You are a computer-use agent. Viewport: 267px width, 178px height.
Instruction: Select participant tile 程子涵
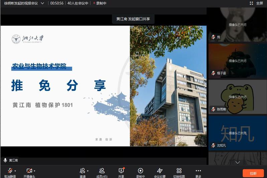coord(237,61)
